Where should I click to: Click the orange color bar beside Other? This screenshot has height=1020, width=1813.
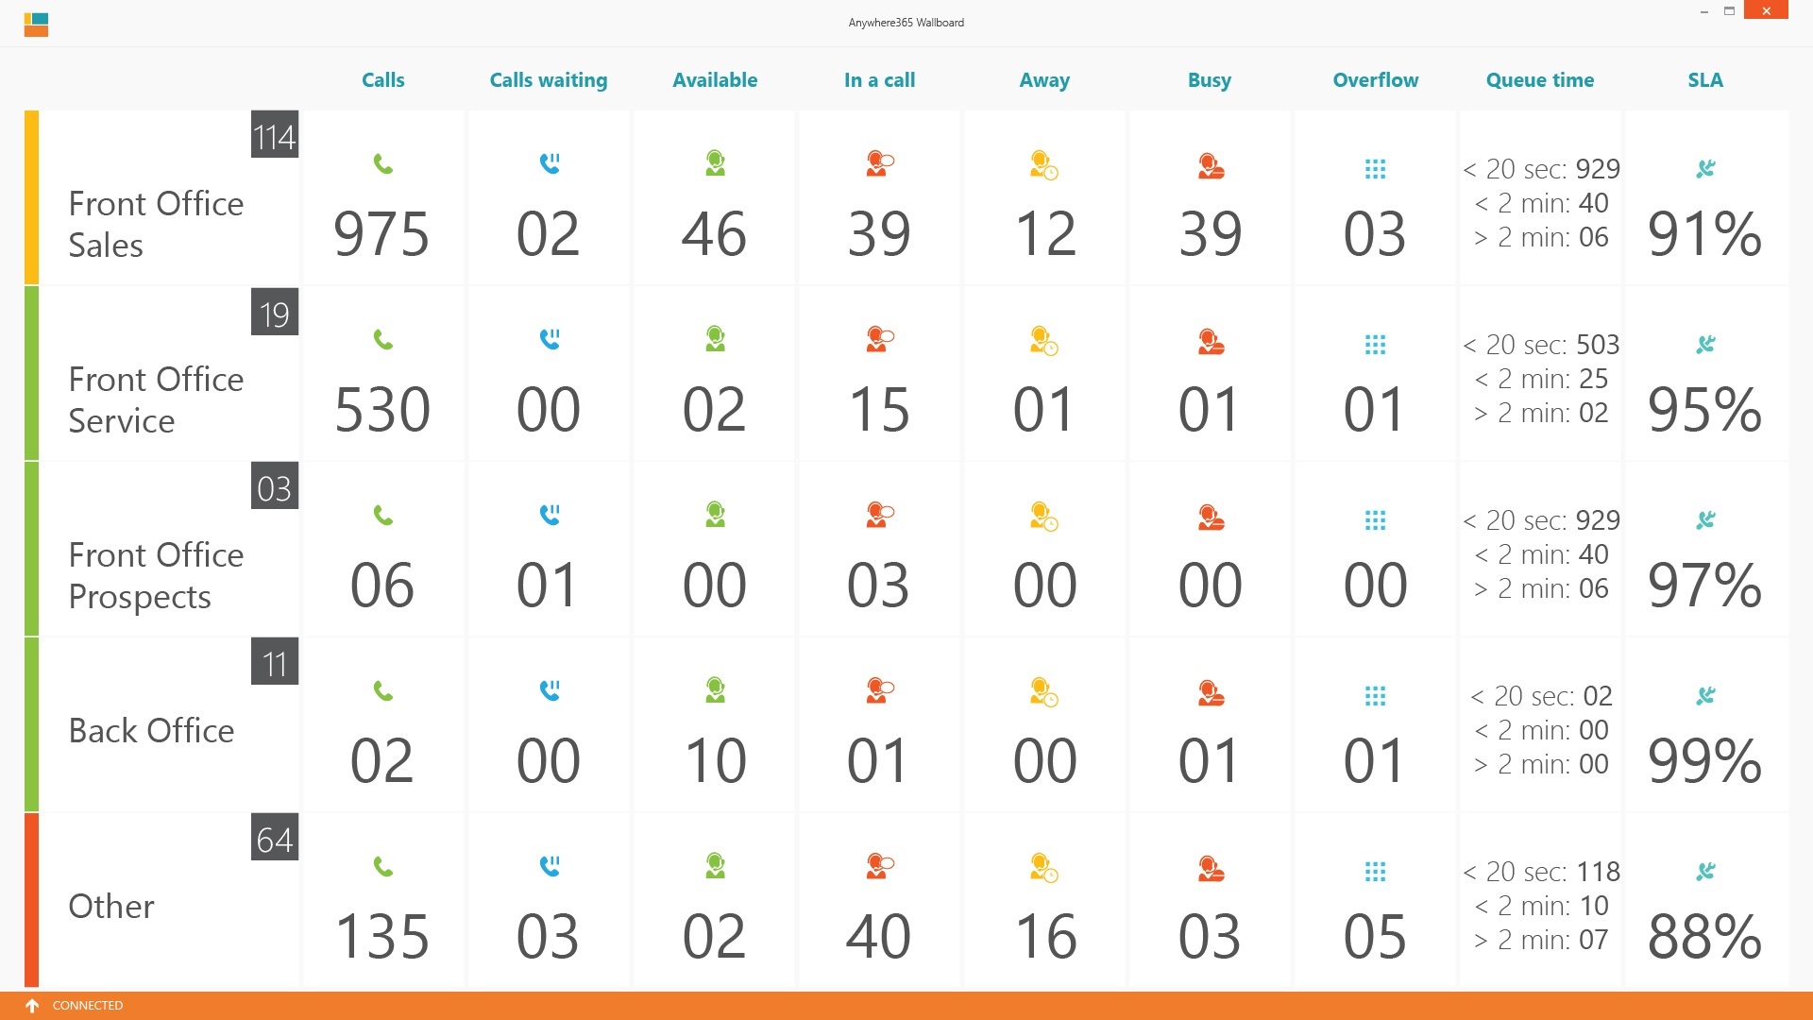31,900
